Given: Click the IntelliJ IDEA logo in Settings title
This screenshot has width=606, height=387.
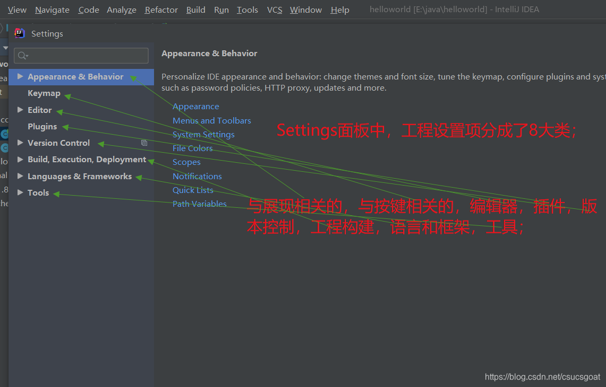Looking at the screenshot, I should (x=20, y=33).
